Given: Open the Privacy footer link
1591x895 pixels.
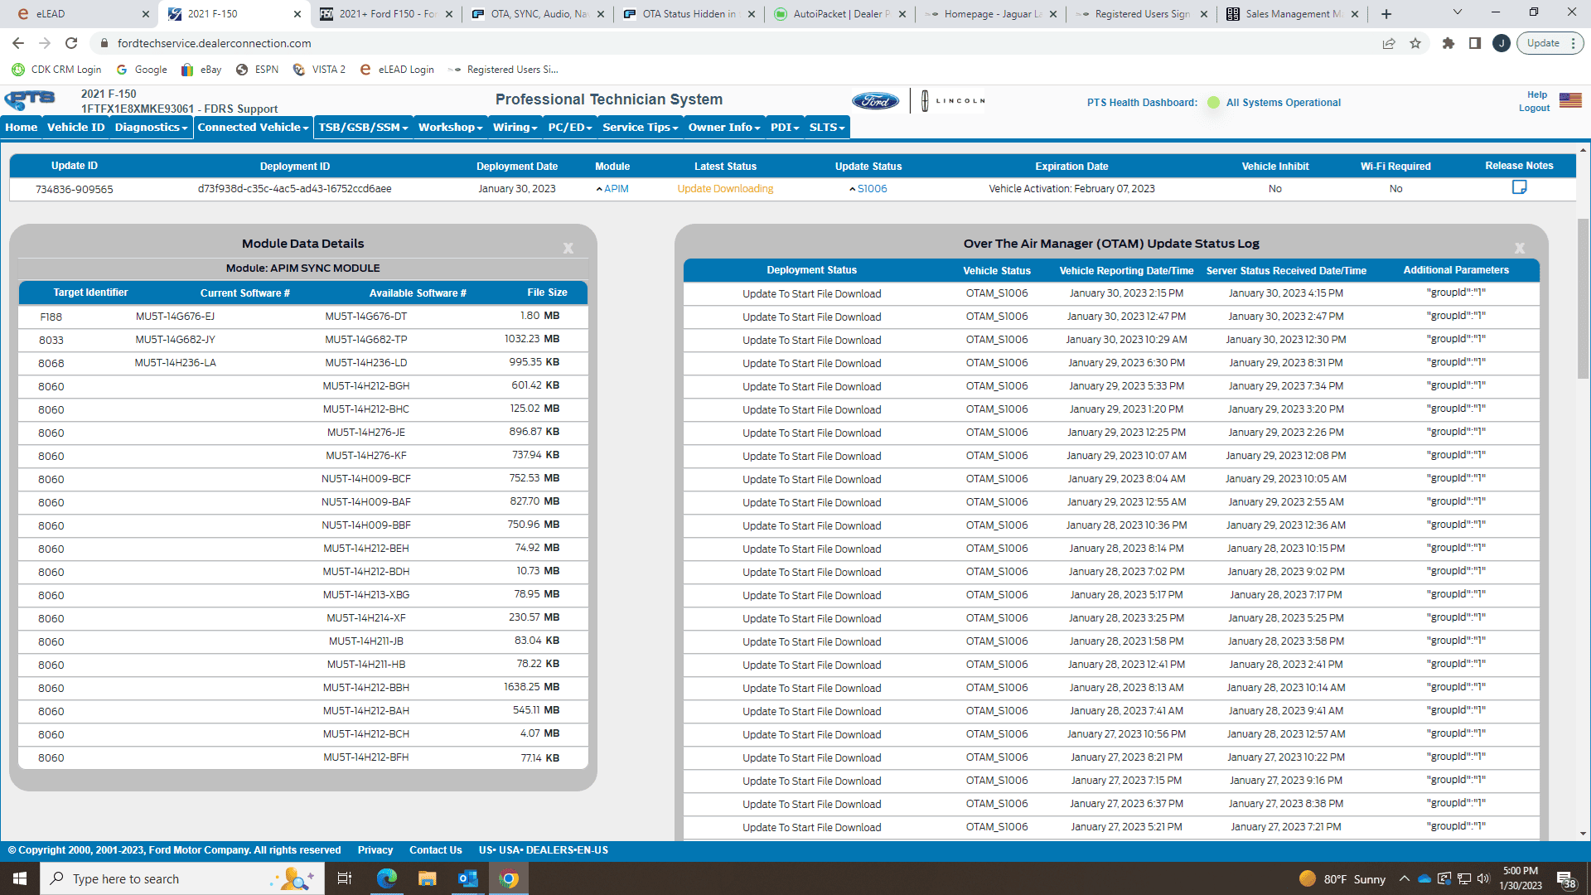Looking at the screenshot, I should point(375,849).
